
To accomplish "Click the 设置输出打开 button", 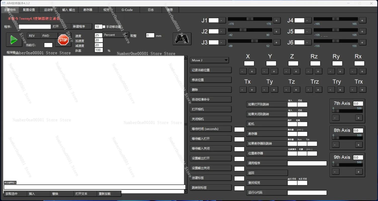I will tap(211, 158).
